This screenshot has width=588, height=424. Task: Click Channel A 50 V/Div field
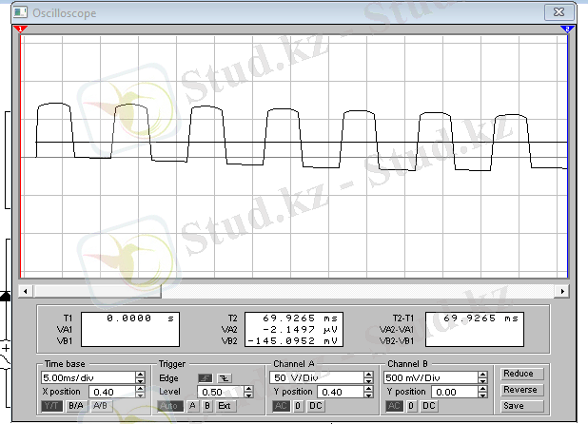[x=317, y=377]
